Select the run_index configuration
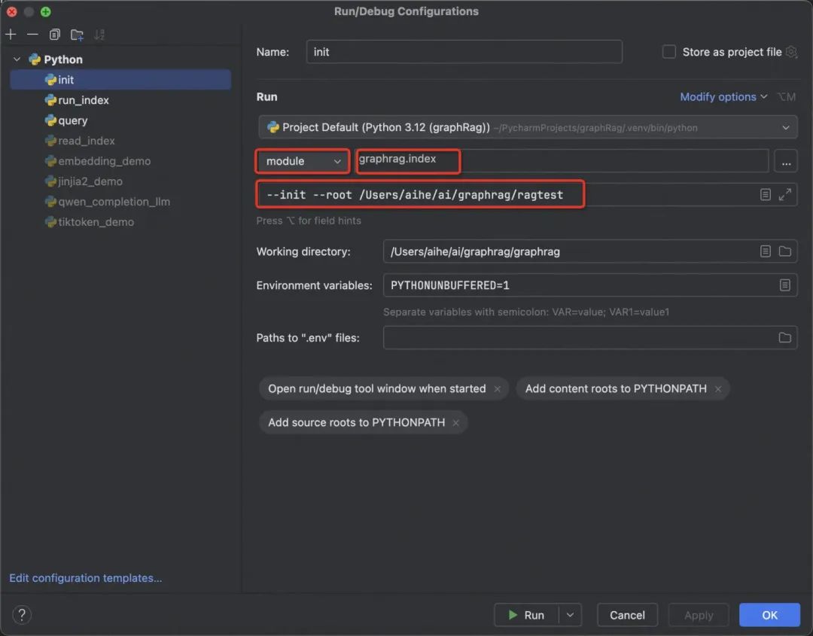 tap(84, 100)
